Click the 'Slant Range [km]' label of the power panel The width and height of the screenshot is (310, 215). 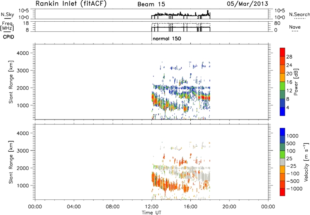pos(11,82)
